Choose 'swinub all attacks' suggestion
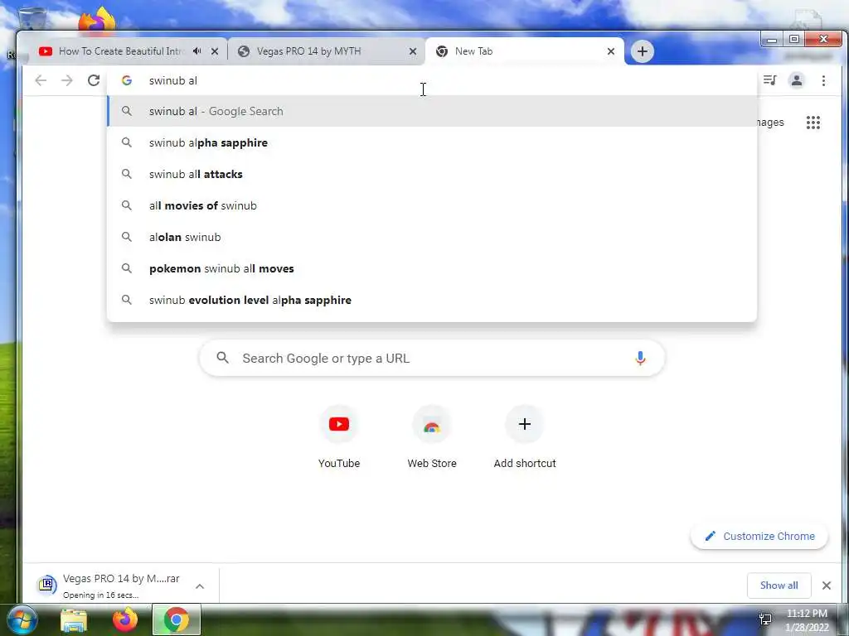The height and width of the screenshot is (636, 849). (x=432, y=174)
